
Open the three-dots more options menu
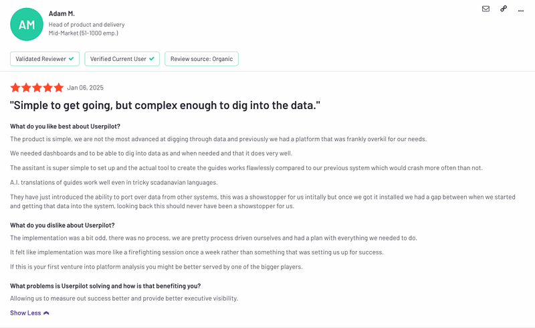click(x=522, y=9)
